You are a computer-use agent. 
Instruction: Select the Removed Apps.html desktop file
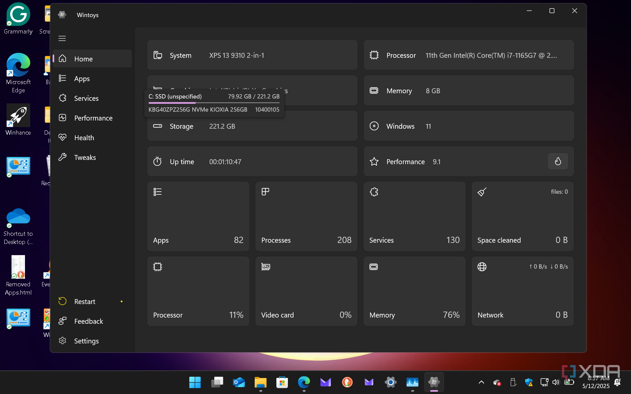18,276
